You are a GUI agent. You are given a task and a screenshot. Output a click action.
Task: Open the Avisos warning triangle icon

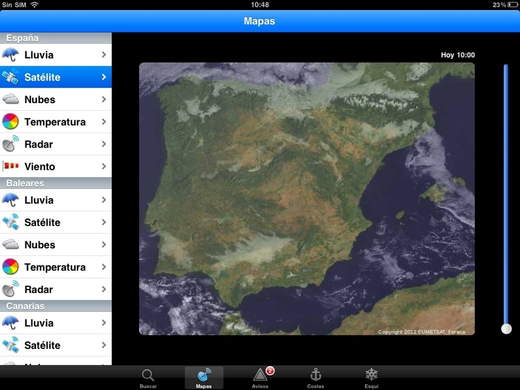point(260,375)
